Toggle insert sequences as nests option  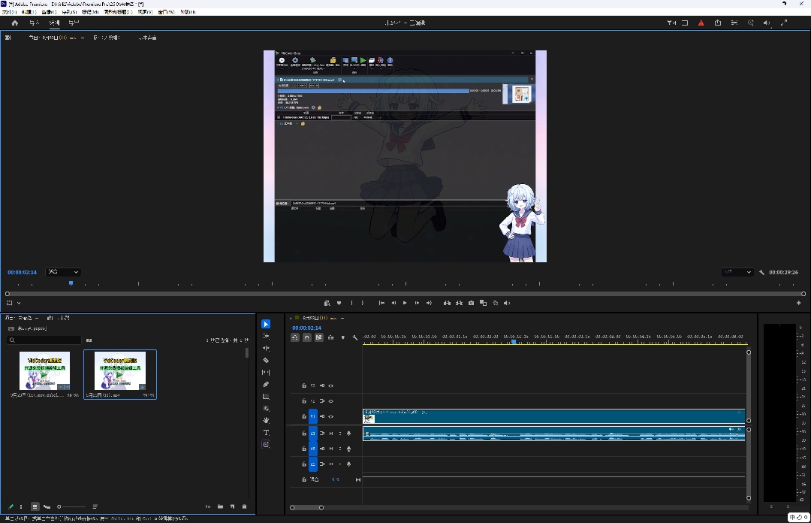295,337
